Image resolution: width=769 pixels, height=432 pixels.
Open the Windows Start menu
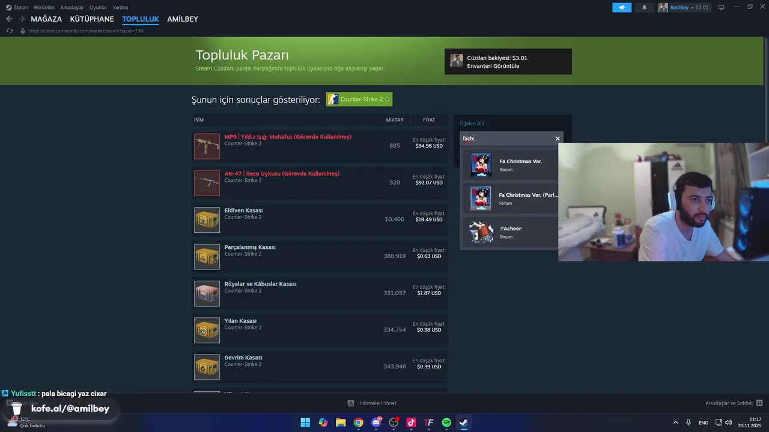305,422
